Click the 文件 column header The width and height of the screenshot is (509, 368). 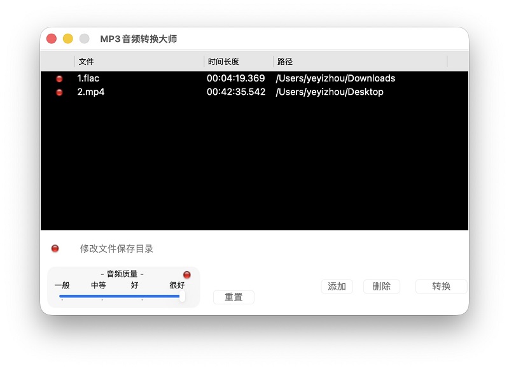[87, 61]
